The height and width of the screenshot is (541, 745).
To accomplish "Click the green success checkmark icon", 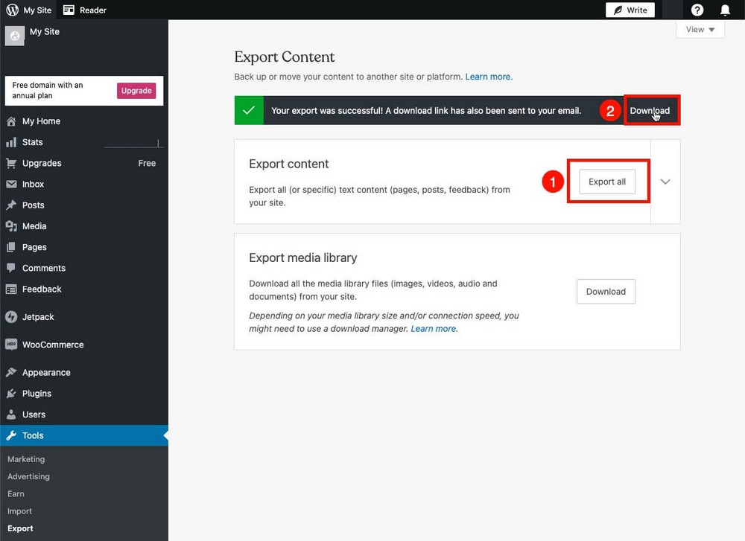I will (x=249, y=111).
